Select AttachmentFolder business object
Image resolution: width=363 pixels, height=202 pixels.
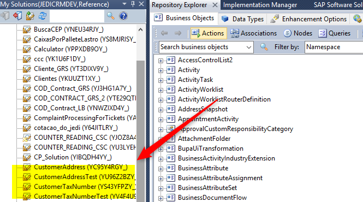click(x=204, y=139)
